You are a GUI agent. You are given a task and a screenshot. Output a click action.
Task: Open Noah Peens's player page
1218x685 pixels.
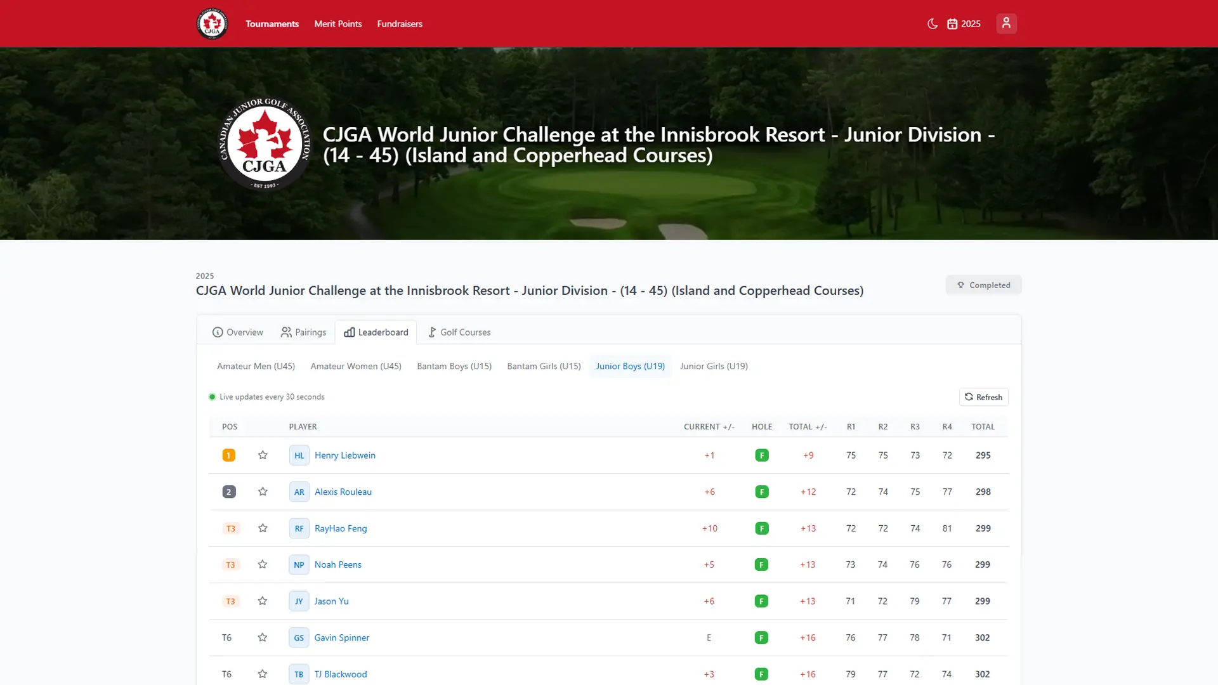tap(337, 564)
